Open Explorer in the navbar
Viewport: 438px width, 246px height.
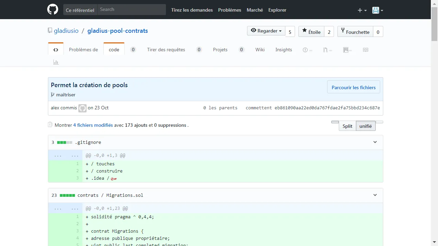coord(277,10)
